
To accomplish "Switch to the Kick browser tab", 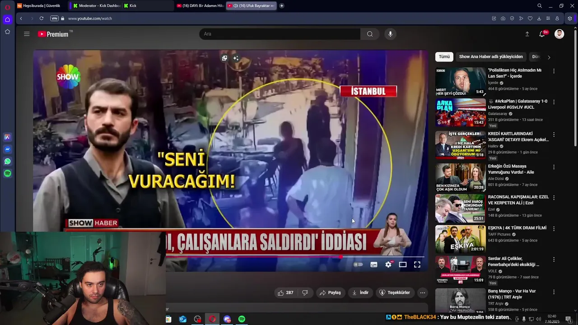I will coord(147,6).
